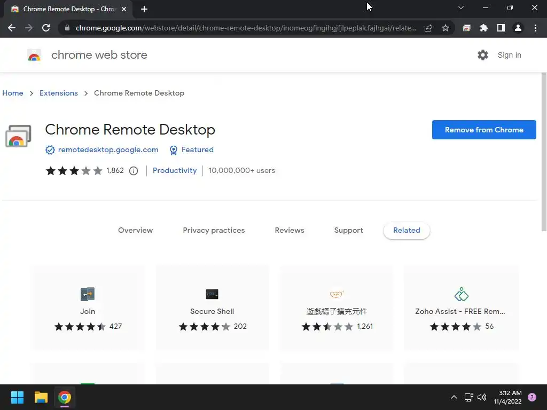The image size is (547, 410).
Task: Open the Chrome profile avatar menu
Action: tap(518, 28)
